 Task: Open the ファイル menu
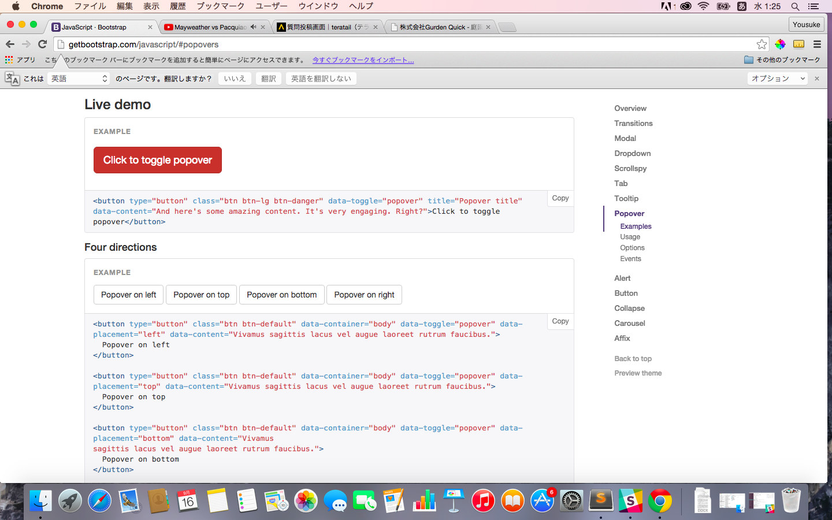(x=90, y=6)
